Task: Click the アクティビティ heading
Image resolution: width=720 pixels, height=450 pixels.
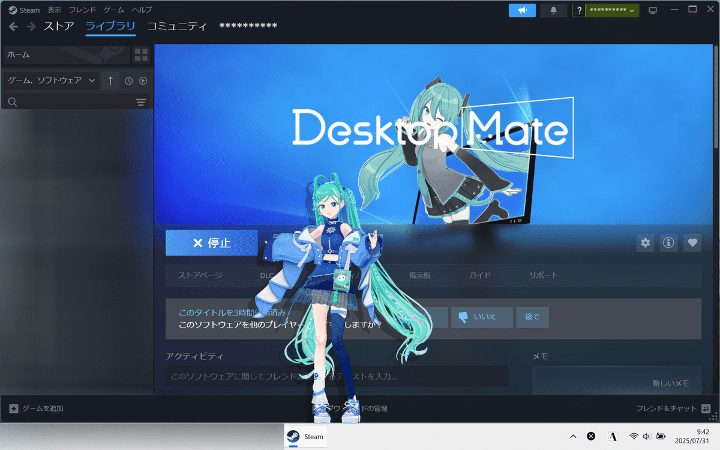Action: [194, 356]
